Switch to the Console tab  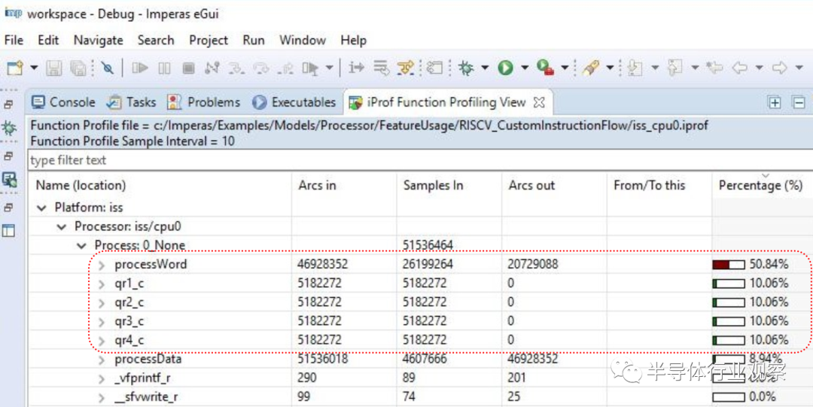click(x=64, y=102)
